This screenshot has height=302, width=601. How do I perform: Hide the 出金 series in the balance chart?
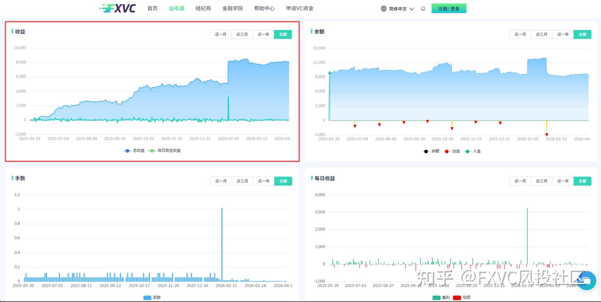pyautogui.click(x=452, y=151)
